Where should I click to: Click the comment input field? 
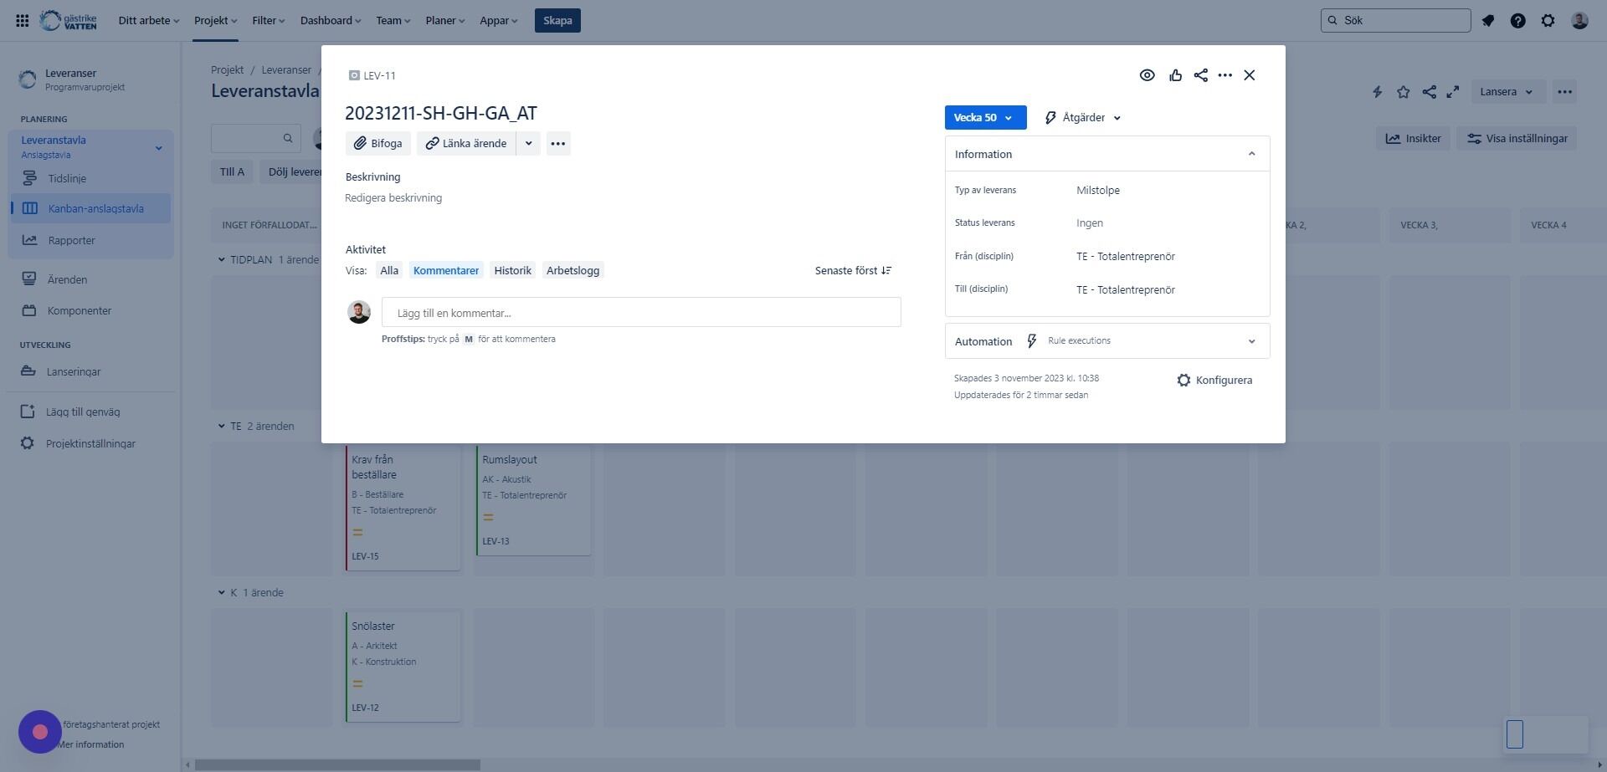(641, 312)
